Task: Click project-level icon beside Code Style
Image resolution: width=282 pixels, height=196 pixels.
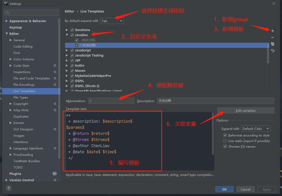Action: point(55,66)
